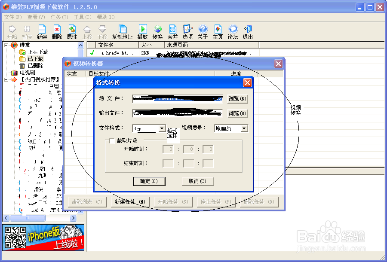The image size is (387, 262).
Task: Collapse the 维棠 root tree node
Action: 6,45
